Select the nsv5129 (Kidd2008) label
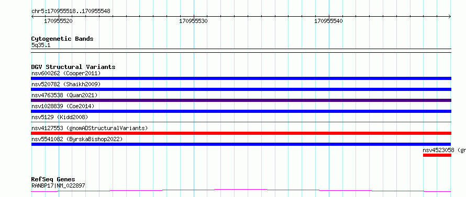This screenshot has height=197, width=466. [60, 117]
